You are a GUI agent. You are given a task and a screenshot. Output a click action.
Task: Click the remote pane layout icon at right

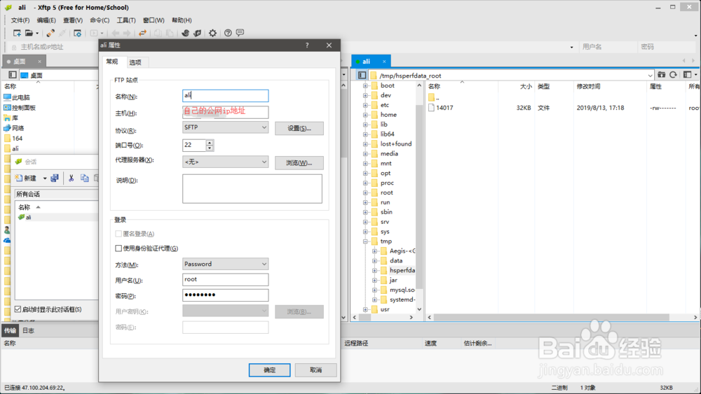(x=688, y=75)
